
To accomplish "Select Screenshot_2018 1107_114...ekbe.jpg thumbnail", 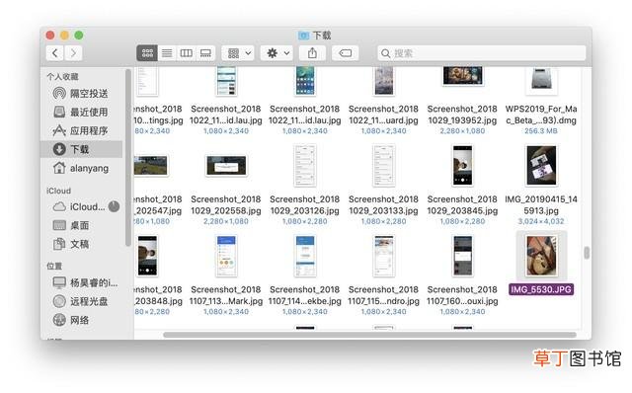I will coord(305,256).
